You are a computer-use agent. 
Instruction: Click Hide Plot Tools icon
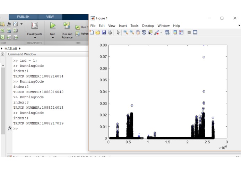(189, 32)
